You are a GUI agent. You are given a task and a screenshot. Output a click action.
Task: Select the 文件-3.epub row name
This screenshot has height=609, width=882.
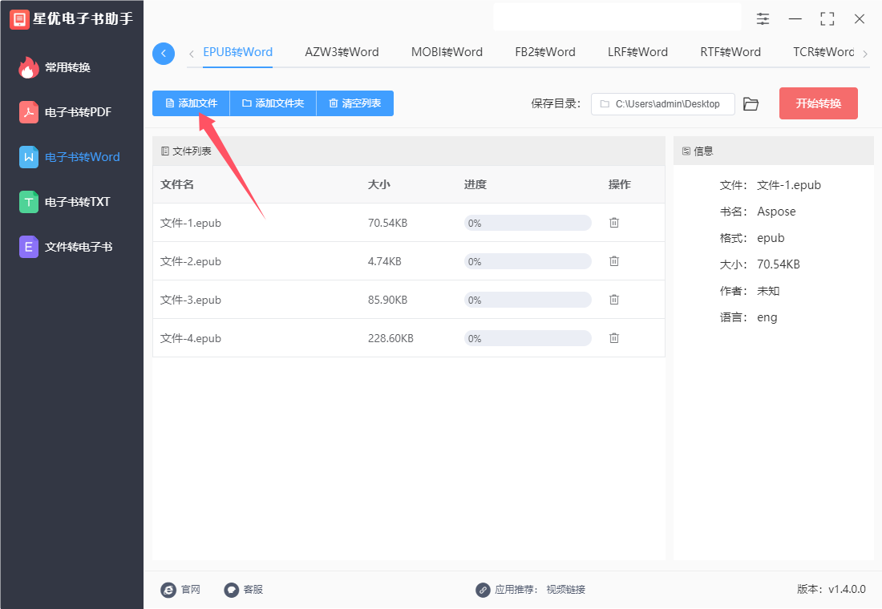191,300
